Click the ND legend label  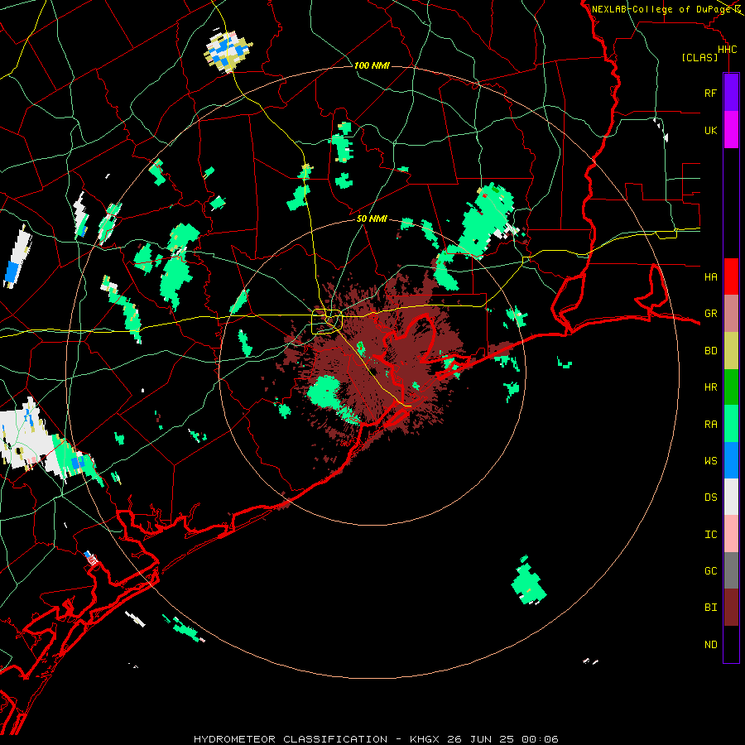(x=710, y=645)
